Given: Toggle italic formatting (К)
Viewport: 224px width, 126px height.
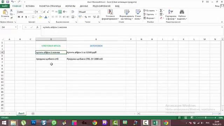Looking at the screenshot, I should [x=22, y=17].
